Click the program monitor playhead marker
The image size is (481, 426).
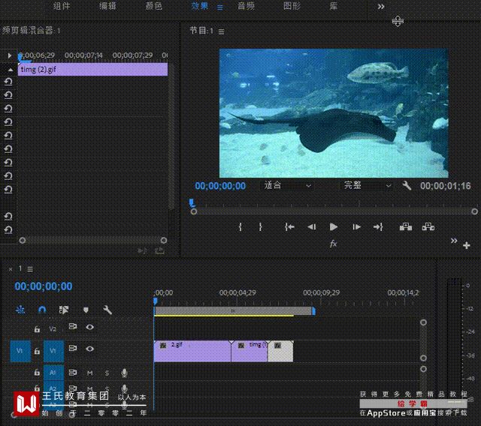point(192,202)
